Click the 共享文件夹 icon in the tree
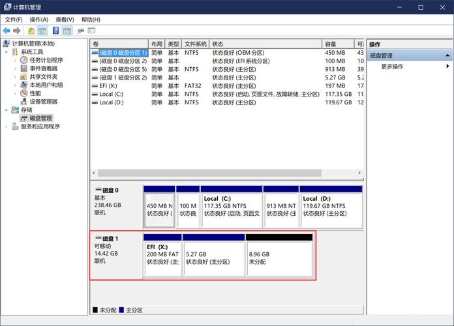 [x=23, y=77]
